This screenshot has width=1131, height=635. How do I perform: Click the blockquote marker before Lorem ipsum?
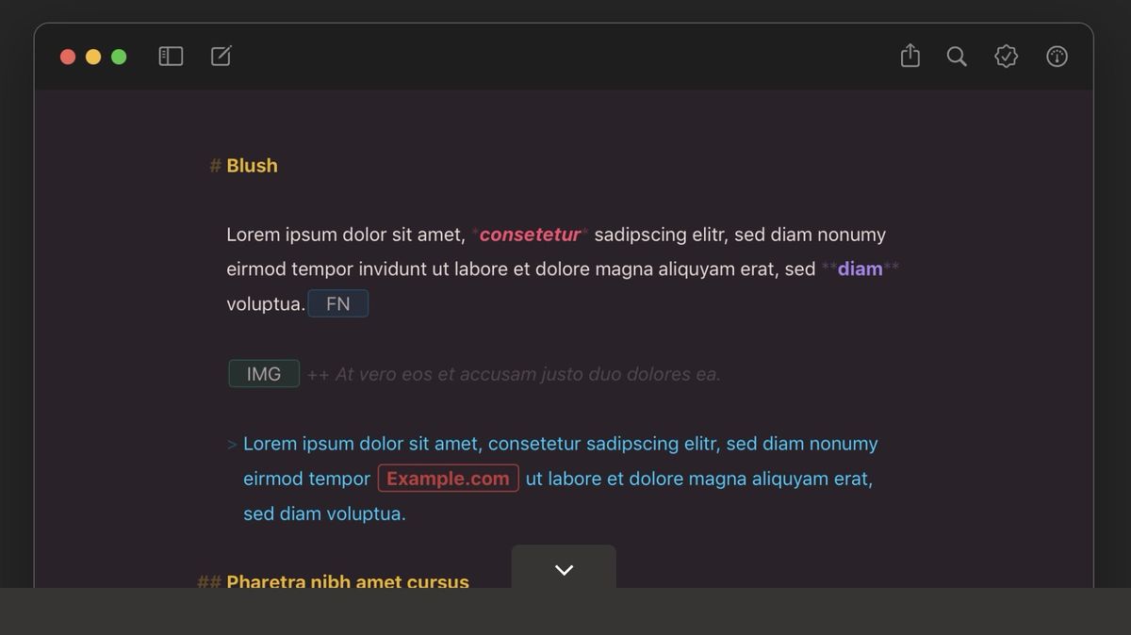232,444
